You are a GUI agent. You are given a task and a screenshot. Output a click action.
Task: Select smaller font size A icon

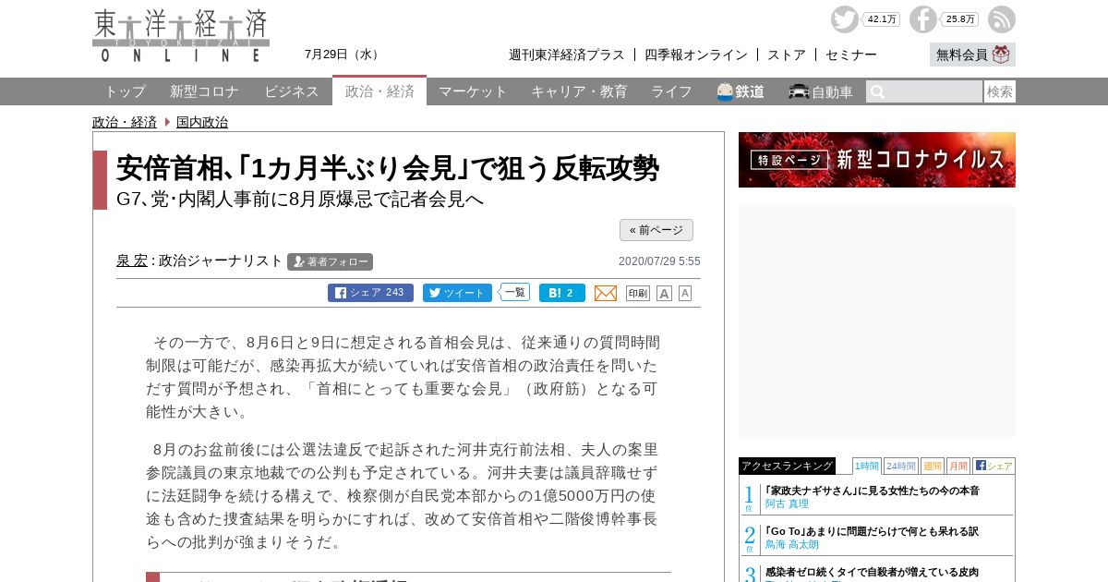[685, 293]
